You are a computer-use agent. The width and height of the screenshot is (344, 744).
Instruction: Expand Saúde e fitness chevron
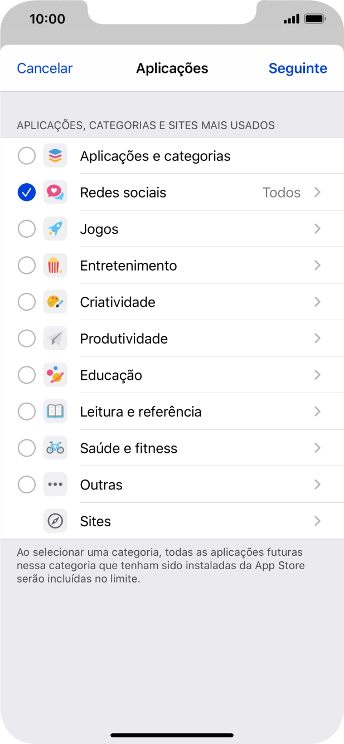tap(317, 448)
